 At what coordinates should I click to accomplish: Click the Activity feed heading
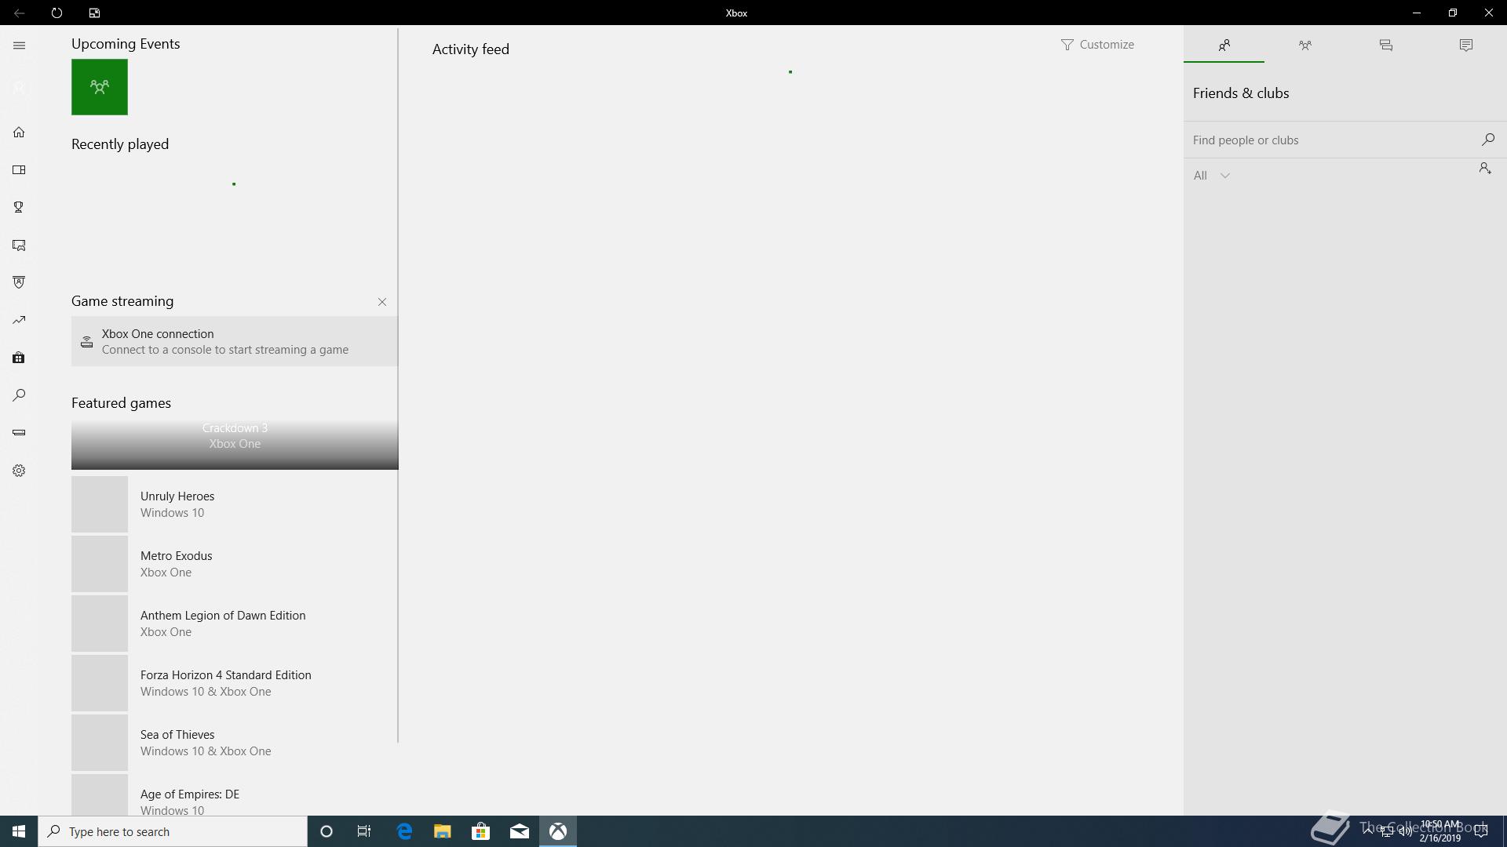tap(471, 49)
